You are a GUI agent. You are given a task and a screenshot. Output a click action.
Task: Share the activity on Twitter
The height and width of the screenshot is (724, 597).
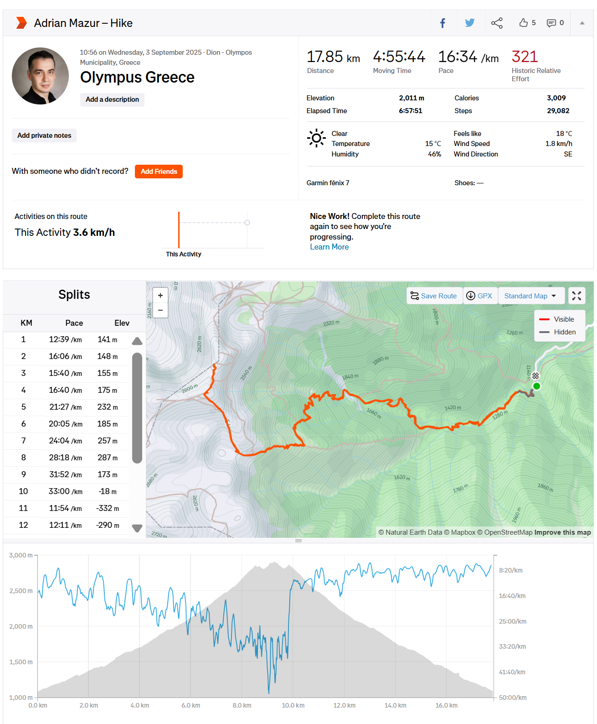pos(469,23)
